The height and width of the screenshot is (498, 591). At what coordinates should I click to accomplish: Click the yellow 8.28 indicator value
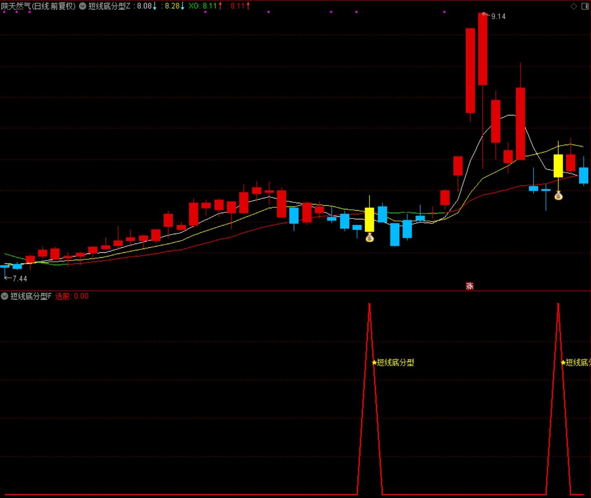(x=172, y=6)
